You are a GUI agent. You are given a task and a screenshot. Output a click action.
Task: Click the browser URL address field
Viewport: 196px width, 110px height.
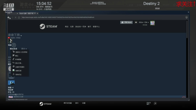pyautogui.click(x=102, y=17)
